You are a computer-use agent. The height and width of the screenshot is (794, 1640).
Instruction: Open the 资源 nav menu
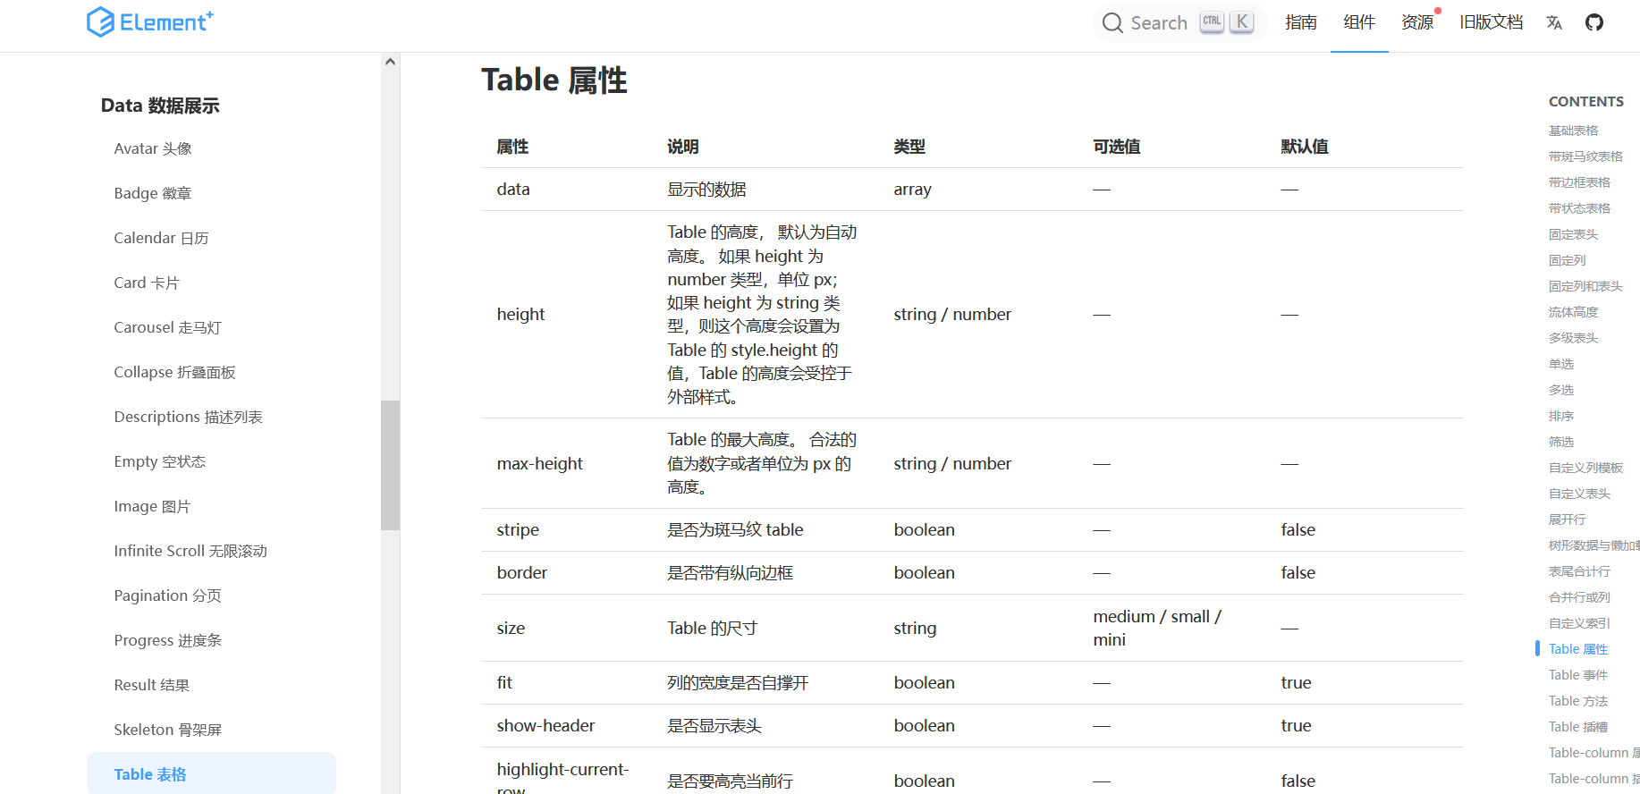[1417, 22]
